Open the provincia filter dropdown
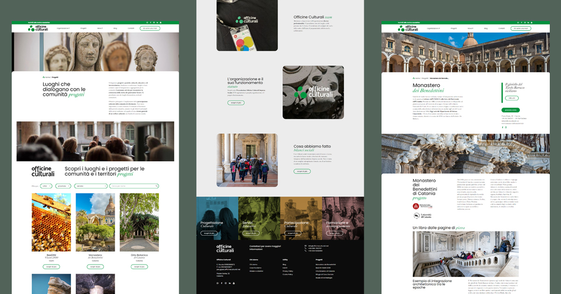The width and height of the screenshot is (561, 294). (x=64, y=186)
